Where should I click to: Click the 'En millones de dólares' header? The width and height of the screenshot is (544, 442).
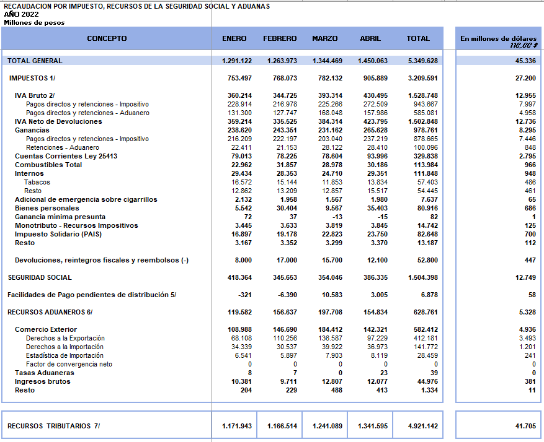[x=498, y=38]
